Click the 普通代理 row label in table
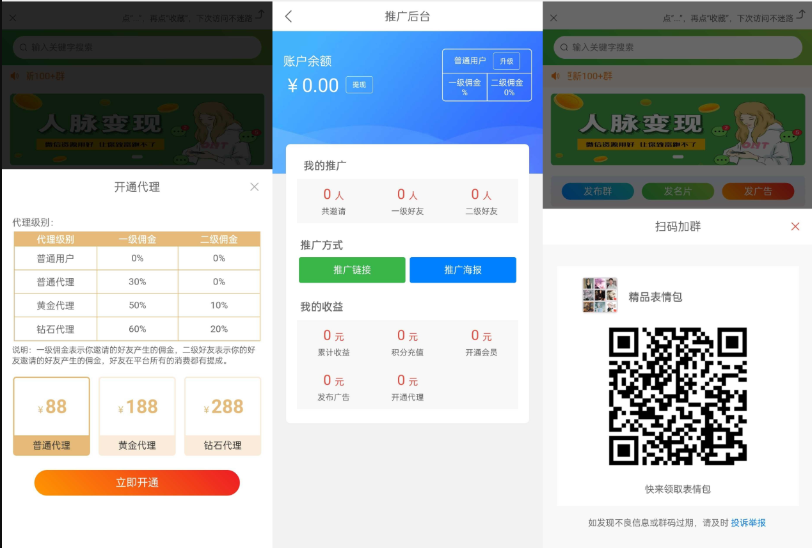The width and height of the screenshot is (812, 548). pyautogui.click(x=55, y=282)
